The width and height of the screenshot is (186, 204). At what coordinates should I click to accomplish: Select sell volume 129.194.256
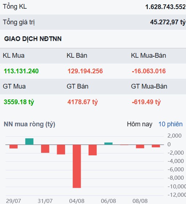85,71
